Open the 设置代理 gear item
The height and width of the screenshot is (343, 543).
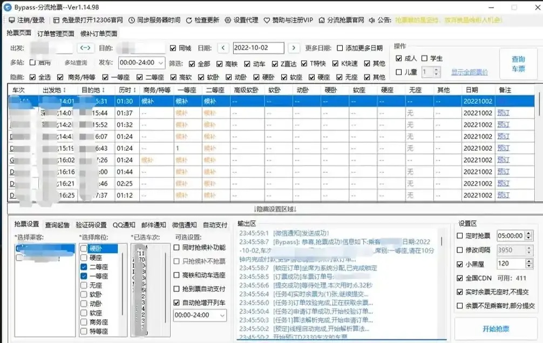click(x=241, y=20)
